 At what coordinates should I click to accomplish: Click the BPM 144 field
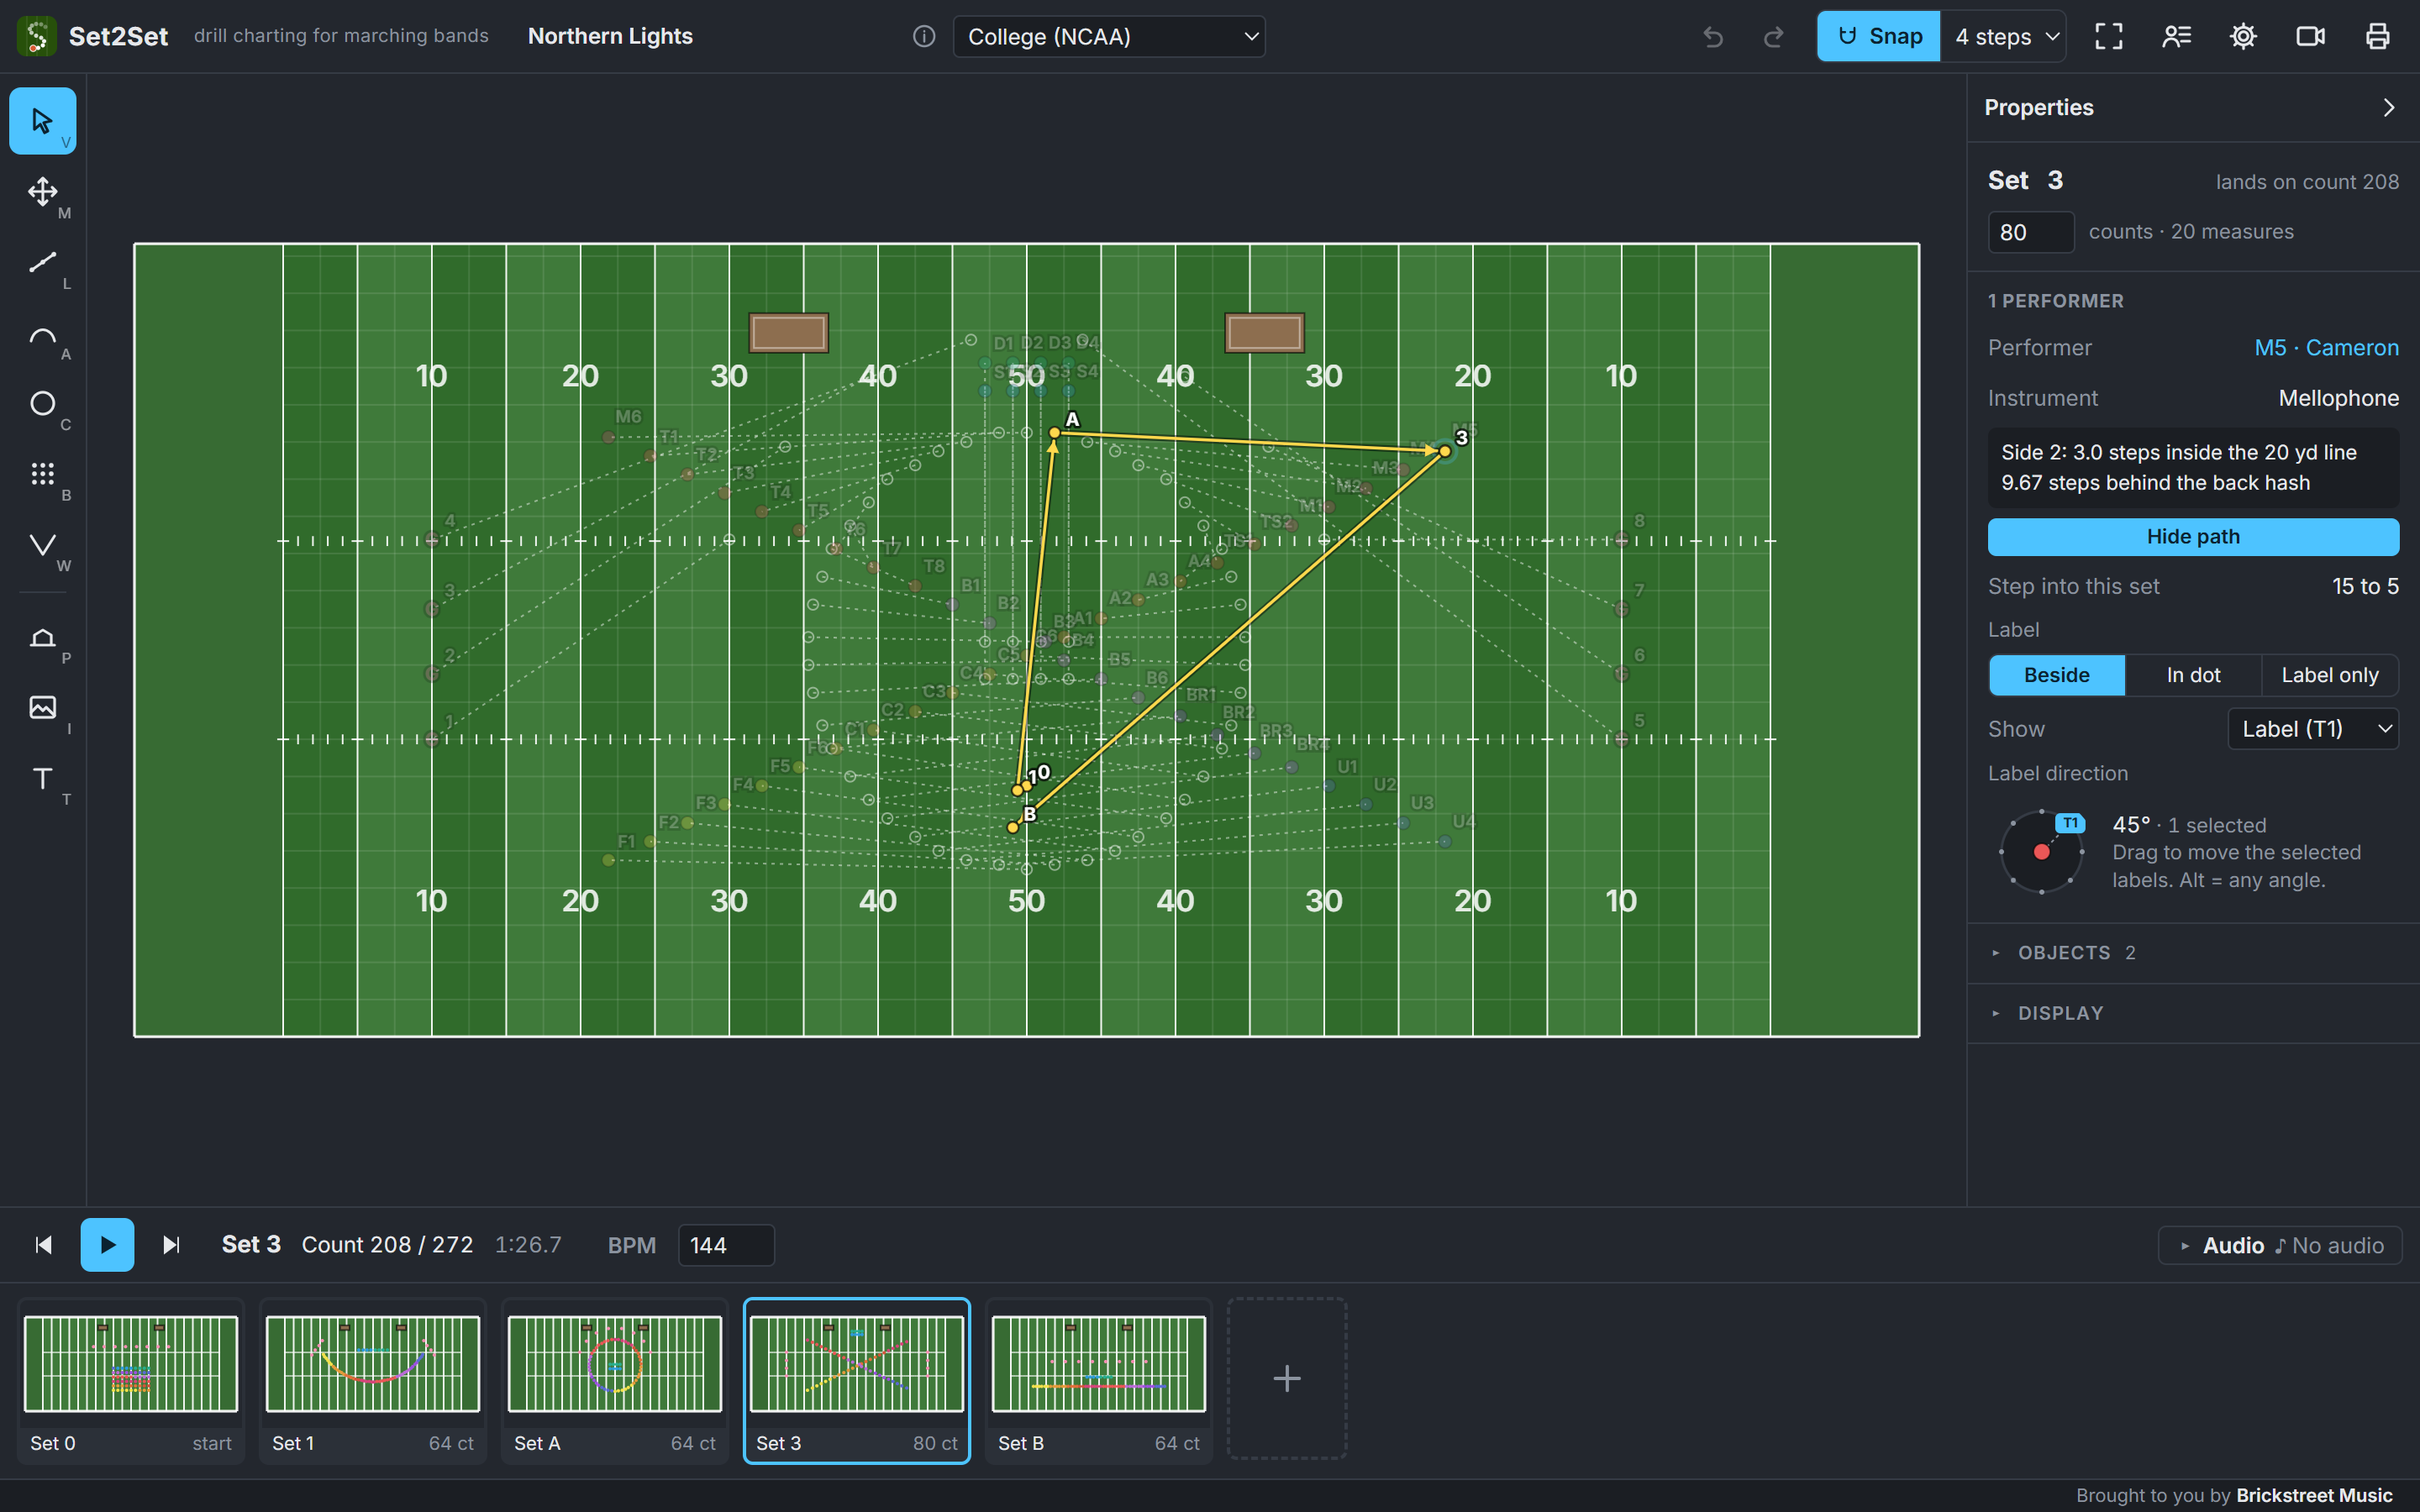tap(726, 1245)
